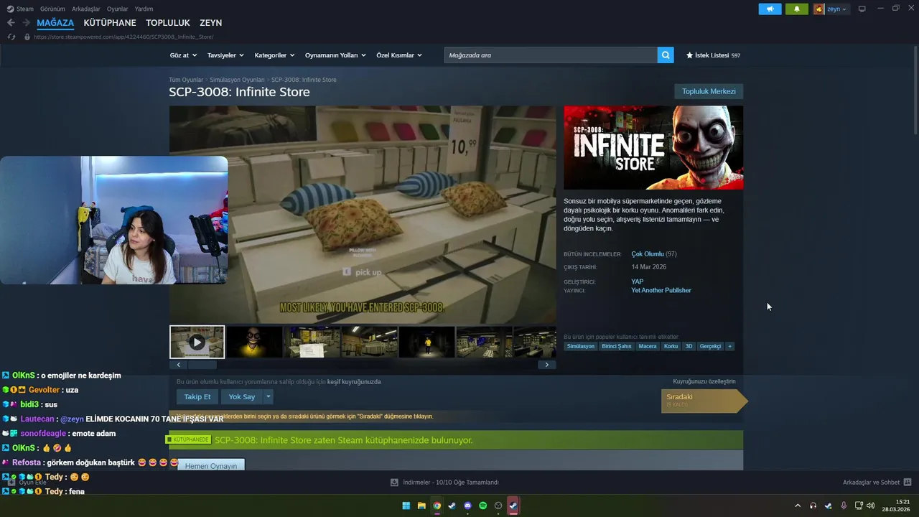The height and width of the screenshot is (517, 919).
Task: Select the Birinci Şahıs tag
Action: (617, 346)
